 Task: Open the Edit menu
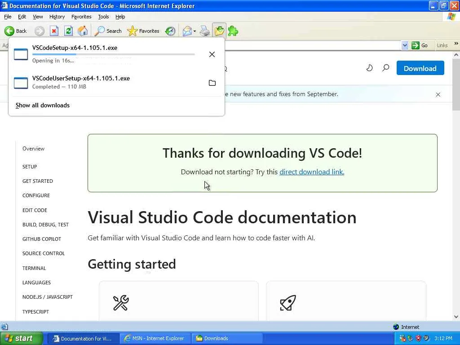coord(22,17)
